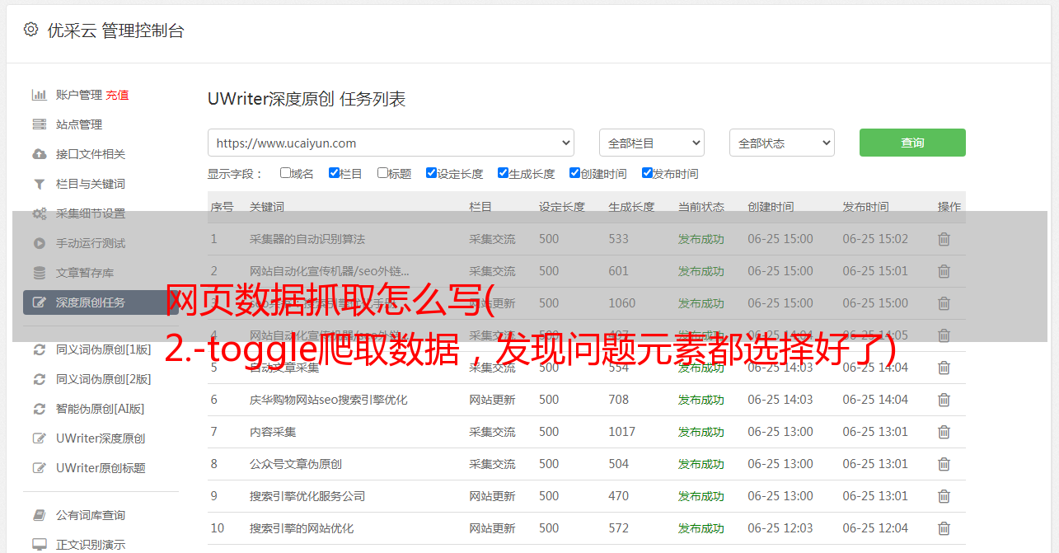Delete row 1 采集器的自动识别算法 via trash icon
Viewport: 1059px width, 553px height.
click(944, 239)
